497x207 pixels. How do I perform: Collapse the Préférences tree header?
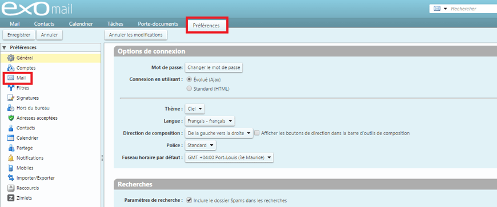pos(4,47)
